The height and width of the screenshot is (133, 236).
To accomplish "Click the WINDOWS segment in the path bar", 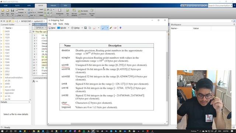I will tap(26, 21).
